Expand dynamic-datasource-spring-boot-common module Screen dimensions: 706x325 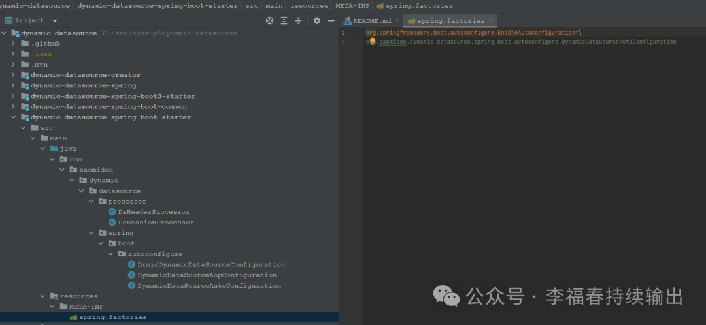(14, 106)
